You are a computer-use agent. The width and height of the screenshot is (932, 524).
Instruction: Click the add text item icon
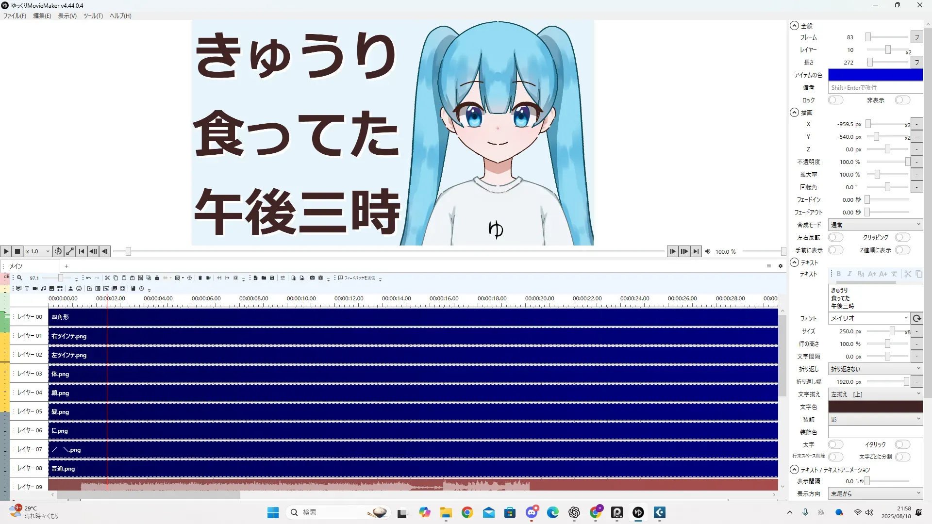point(27,289)
